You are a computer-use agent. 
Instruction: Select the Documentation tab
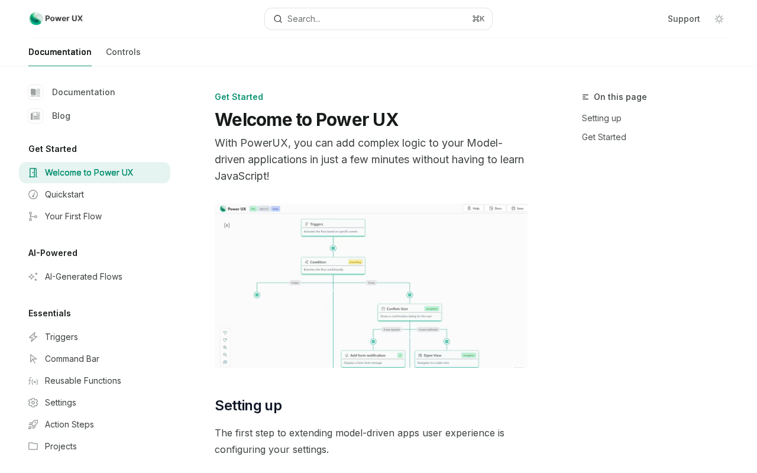60,52
